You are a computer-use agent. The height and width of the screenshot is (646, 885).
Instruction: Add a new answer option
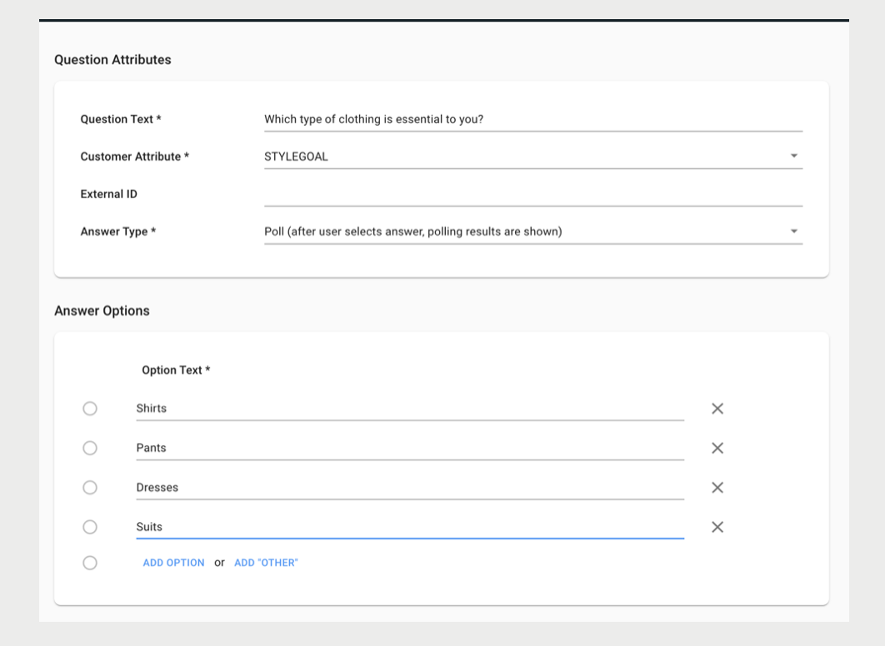174,563
